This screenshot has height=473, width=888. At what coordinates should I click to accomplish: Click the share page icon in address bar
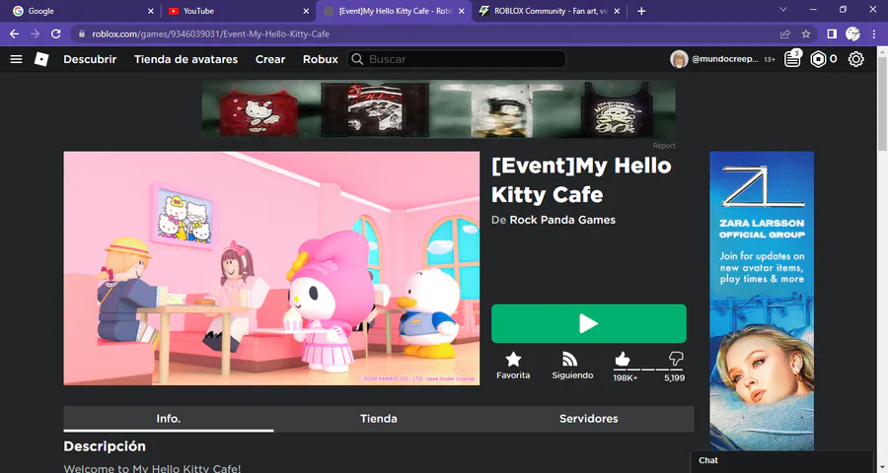coord(785,34)
